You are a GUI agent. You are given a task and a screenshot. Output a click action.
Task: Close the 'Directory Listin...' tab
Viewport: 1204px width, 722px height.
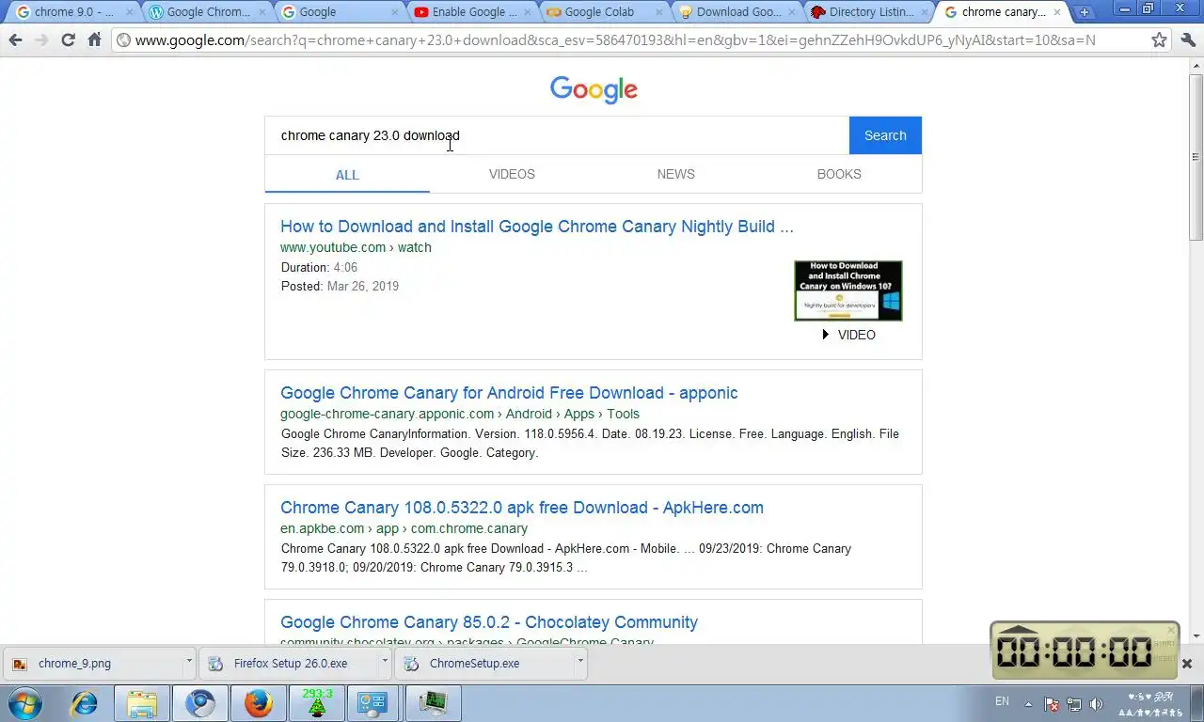[924, 12]
